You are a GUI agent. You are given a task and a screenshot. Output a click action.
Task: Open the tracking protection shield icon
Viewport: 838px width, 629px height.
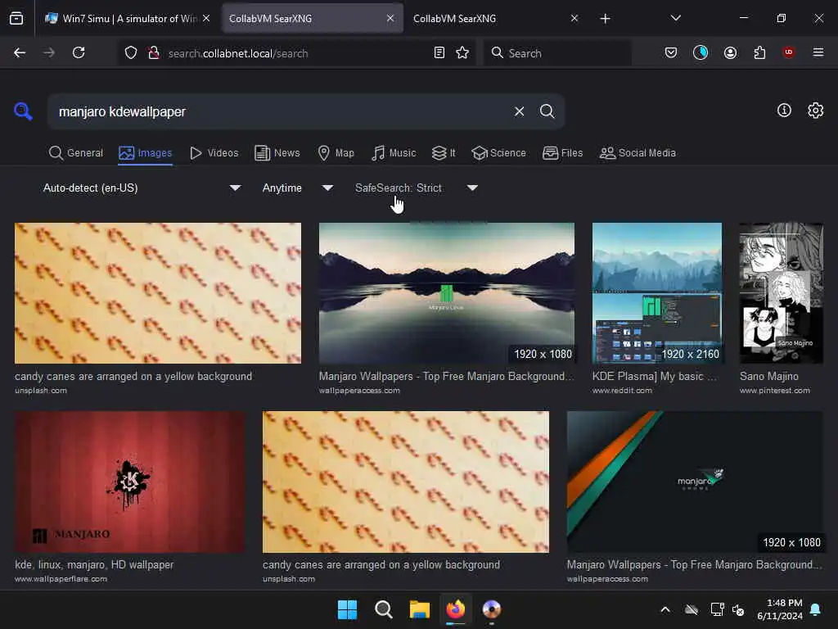pos(131,53)
